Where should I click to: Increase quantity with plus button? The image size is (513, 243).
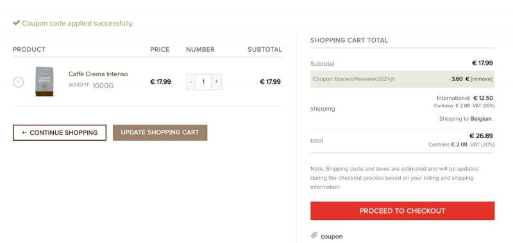(x=217, y=82)
